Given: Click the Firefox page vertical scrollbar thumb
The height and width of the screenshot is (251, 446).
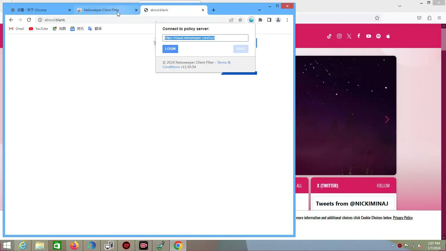Looking at the screenshot, I should [x=443, y=39].
